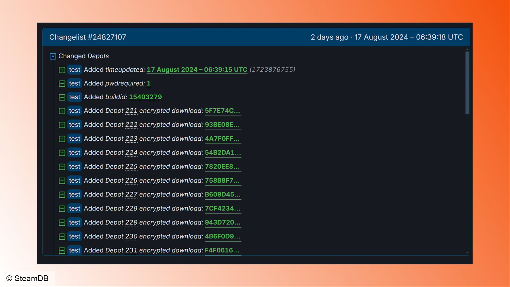The height and width of the screenshot is (287, 510).
Task: Click the Changed Depots heading text
Action: (x=84, y=56)
